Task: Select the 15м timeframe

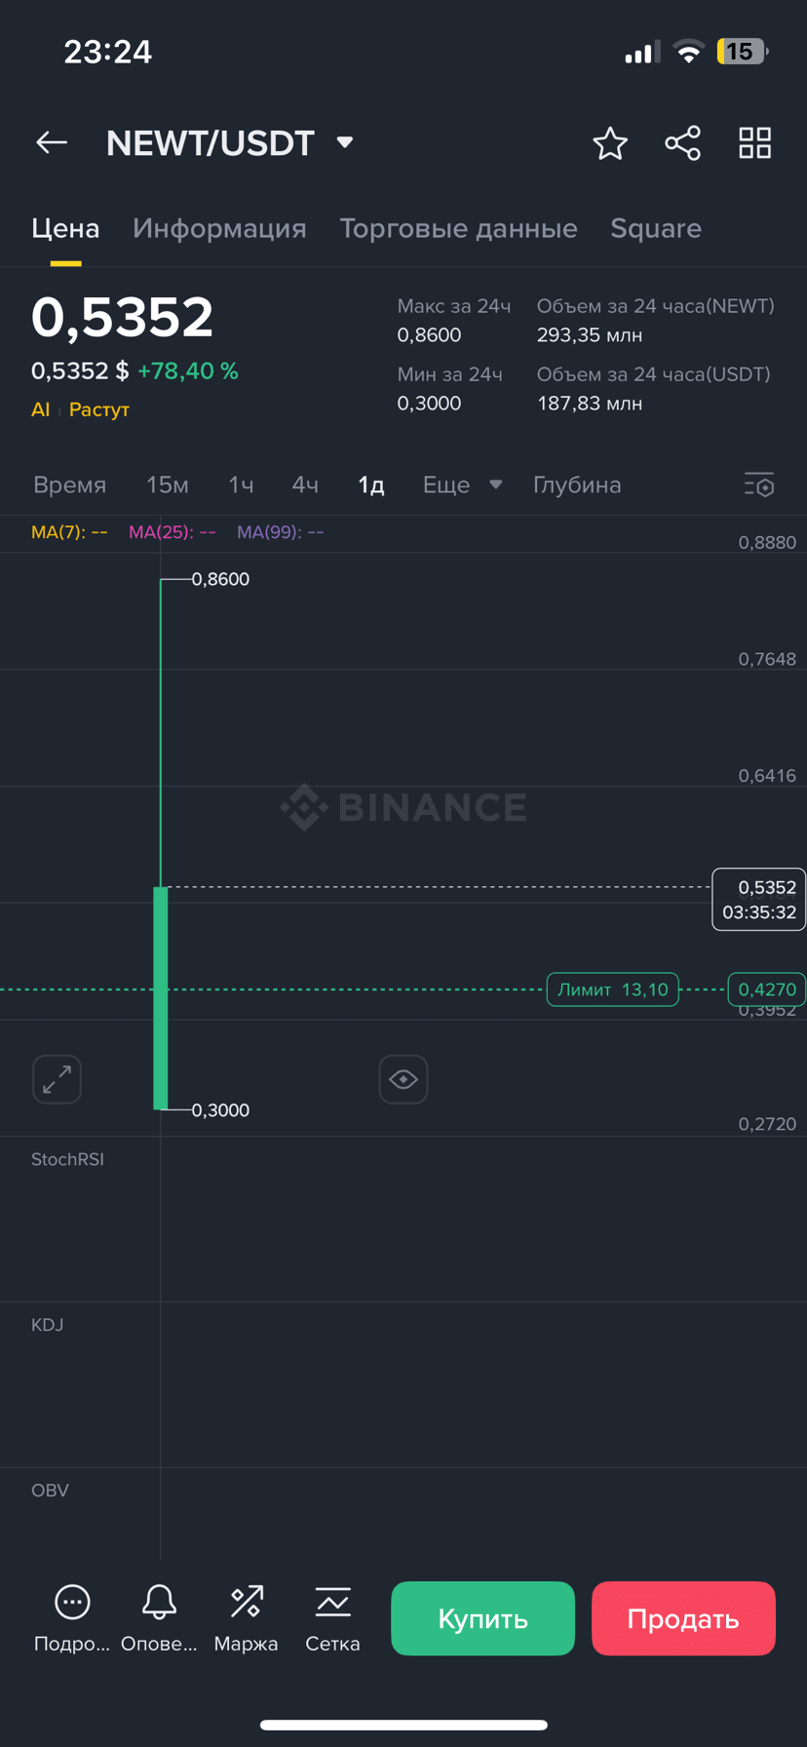Action: click(x=168, y=485)
